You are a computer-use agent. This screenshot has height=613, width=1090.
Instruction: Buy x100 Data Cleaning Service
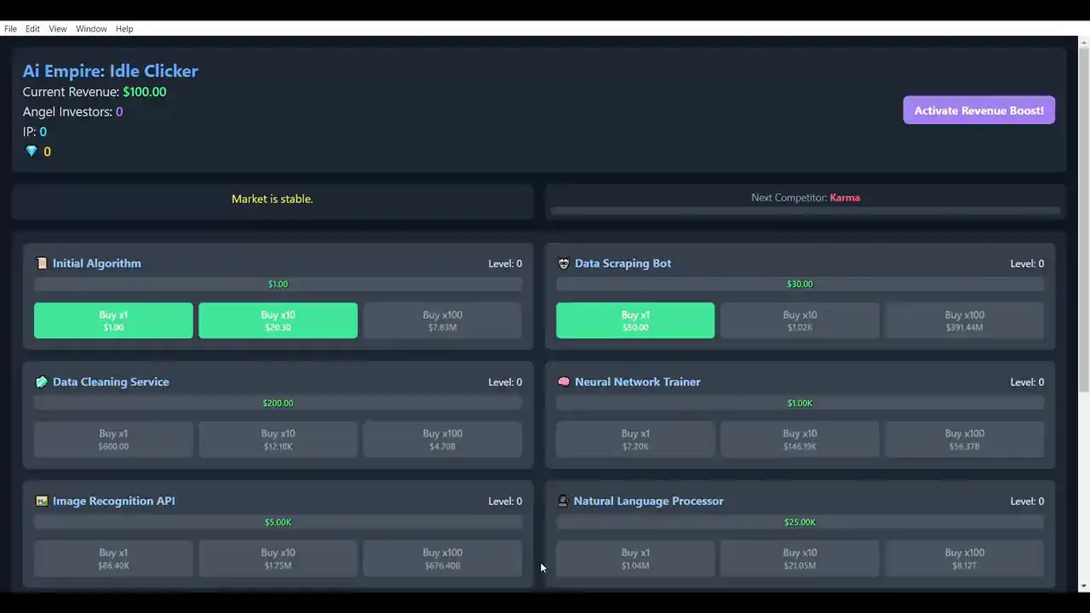[442, 439]
